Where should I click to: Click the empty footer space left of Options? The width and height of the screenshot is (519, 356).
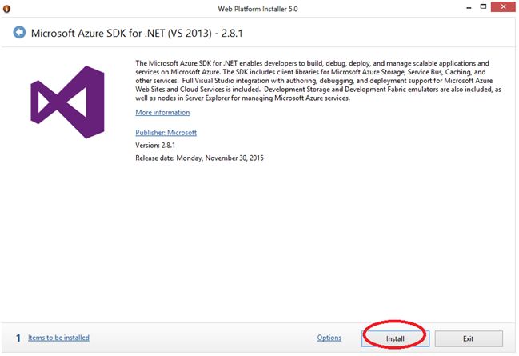(200, 338)
